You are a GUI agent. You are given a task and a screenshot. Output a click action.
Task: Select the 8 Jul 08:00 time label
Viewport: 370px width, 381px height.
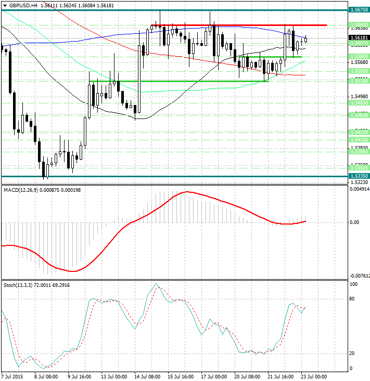(x=46, y=377)
